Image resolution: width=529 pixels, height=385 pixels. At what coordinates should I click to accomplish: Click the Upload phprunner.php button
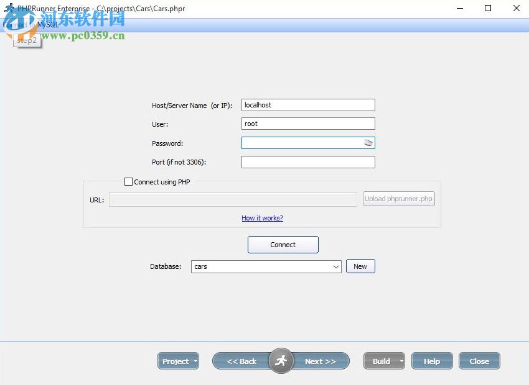click(x=398, y=198)
